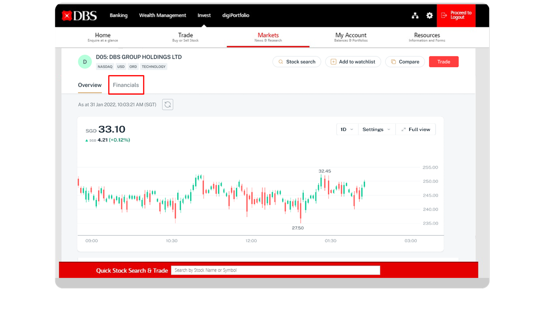Click the red Trade button
This screenshot has height=314, width=545.
(x=444, y=62)
